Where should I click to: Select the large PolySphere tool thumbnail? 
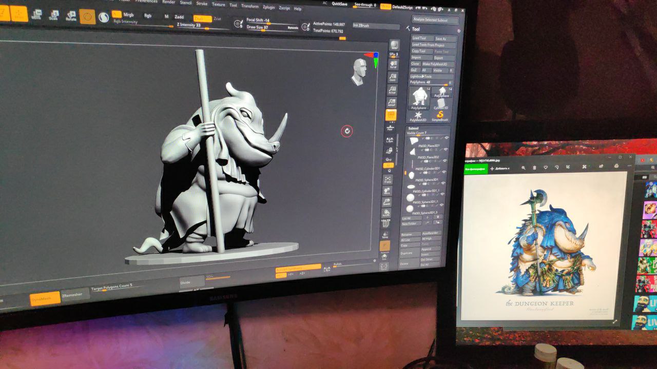click(x=419, y=98)
